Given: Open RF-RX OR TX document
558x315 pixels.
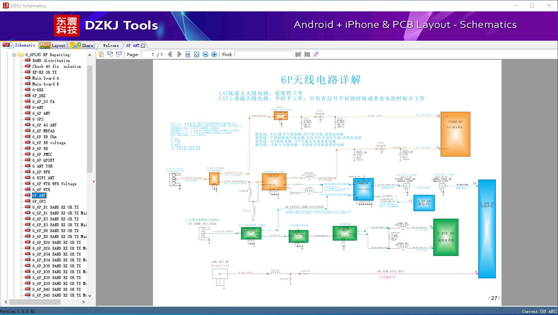Looking at the screenshot, I should pos(44,72).
